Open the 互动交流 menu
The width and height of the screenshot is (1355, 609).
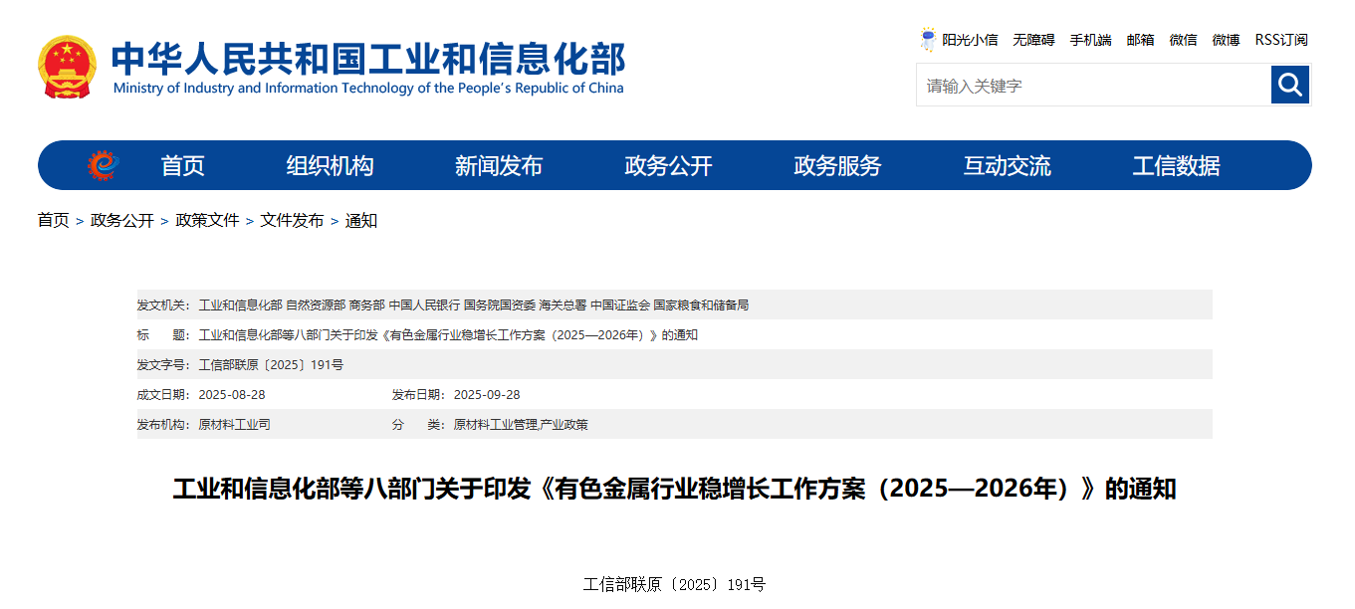pos(1009,165)
